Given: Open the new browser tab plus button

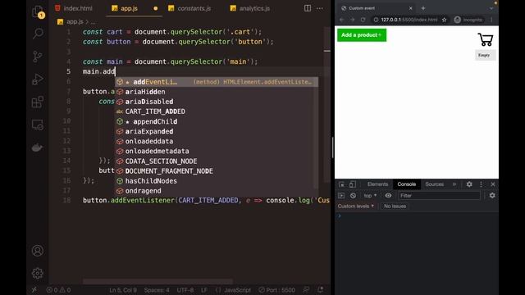Looking at the screenshot, I should 423,8.
